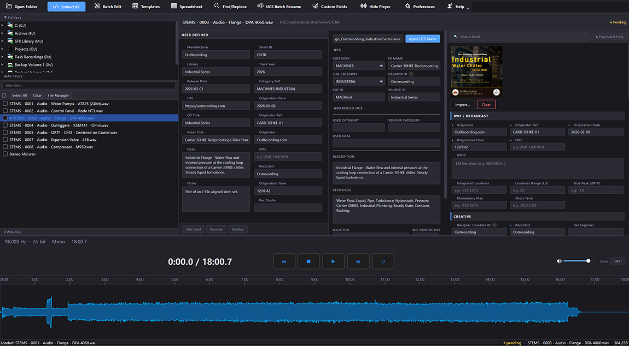Check the STEMS 0004 Outriggers file
The height and width of the screenshot is (346, 629).
click(x=5, y=126)
